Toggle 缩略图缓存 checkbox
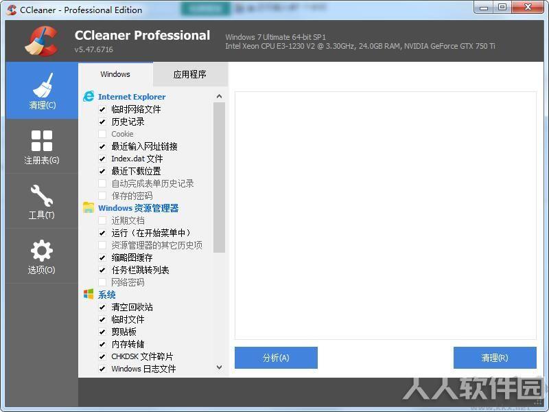 (102, 257)
